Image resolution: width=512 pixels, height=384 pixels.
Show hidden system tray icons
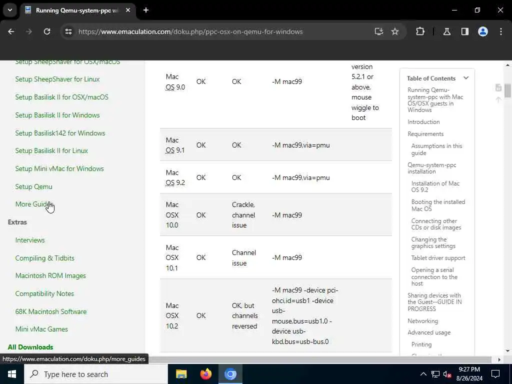coord(423,374)
